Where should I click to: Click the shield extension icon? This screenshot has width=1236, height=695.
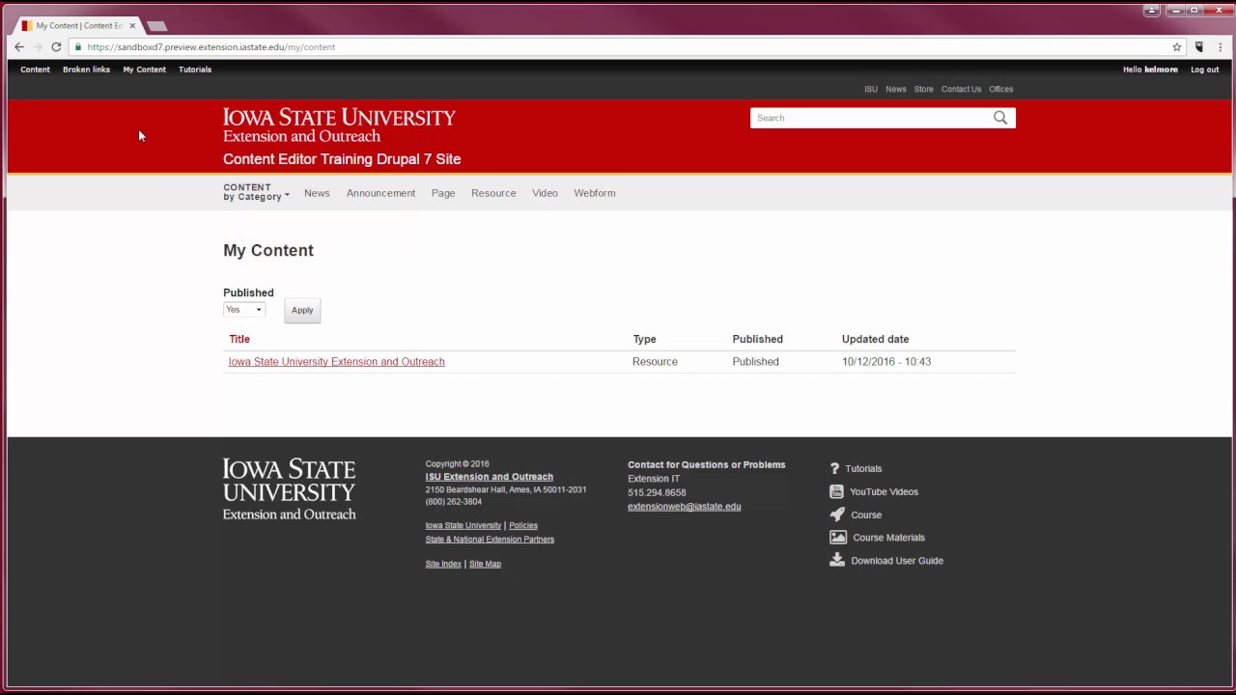[x=1199, y=47]
